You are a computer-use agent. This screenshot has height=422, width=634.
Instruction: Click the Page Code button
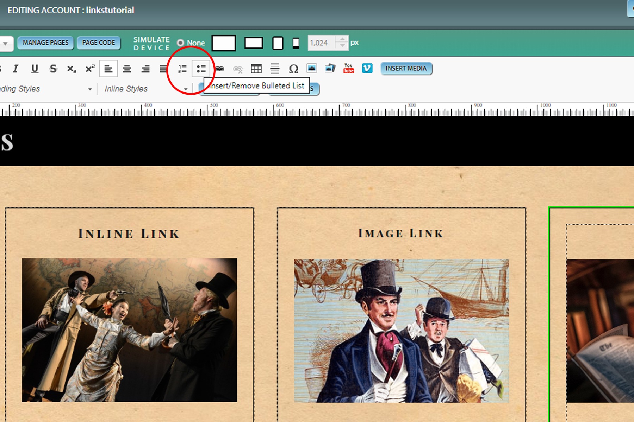99,43
